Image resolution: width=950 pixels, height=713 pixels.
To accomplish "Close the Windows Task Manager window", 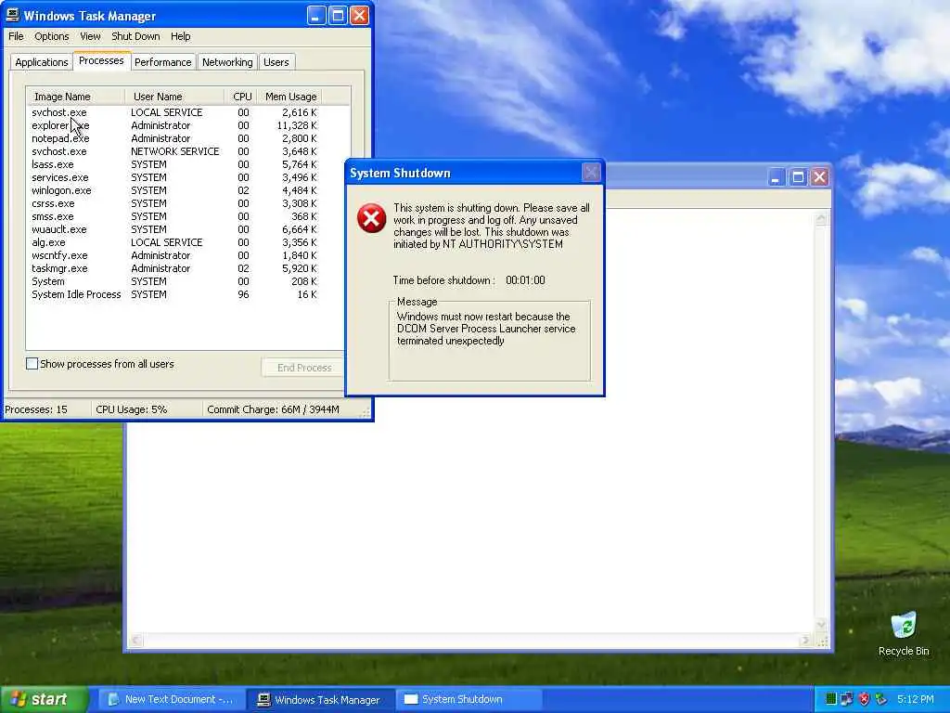I will (359, 15).
